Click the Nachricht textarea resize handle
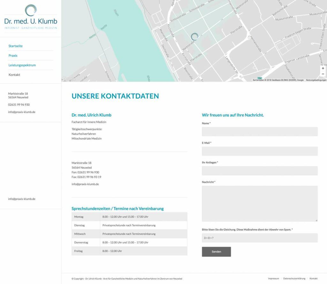 coord(316,220)
